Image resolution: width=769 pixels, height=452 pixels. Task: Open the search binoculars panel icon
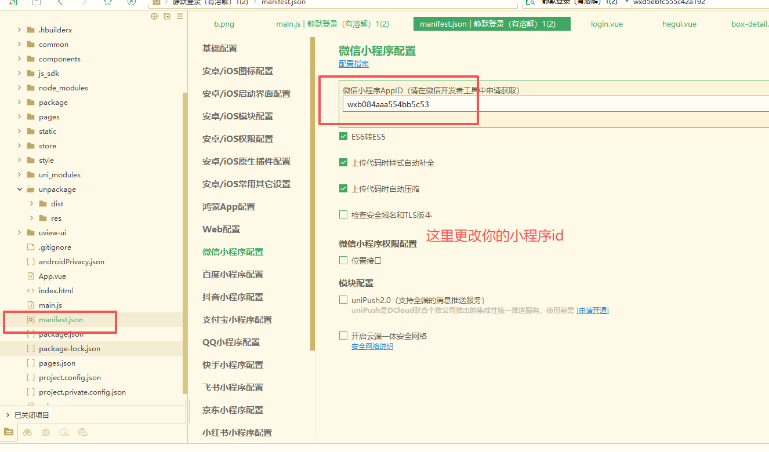(x=27, y=432)
